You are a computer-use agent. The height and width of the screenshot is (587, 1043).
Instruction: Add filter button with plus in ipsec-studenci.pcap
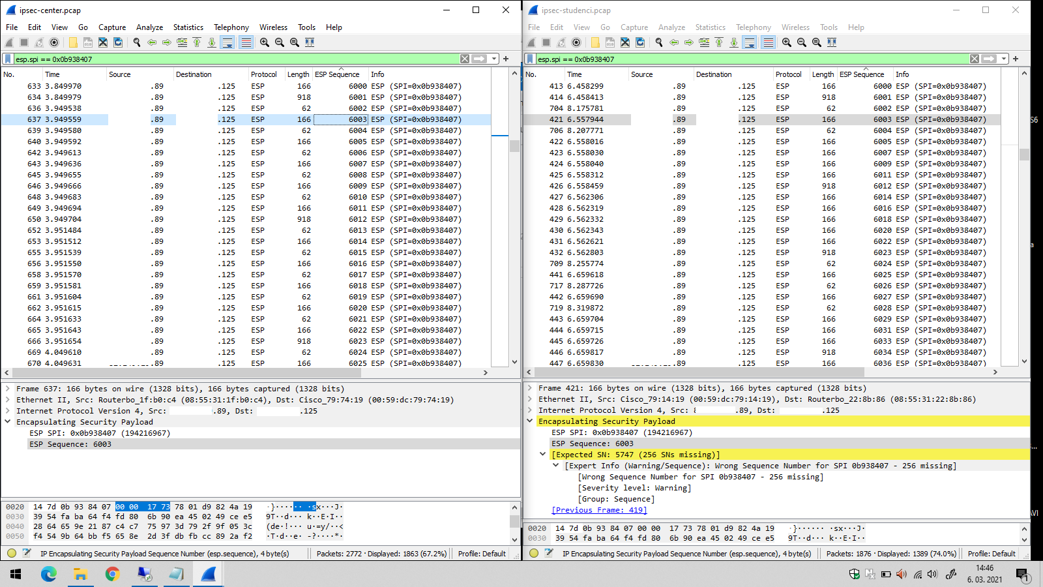[x=1016, y=59]
